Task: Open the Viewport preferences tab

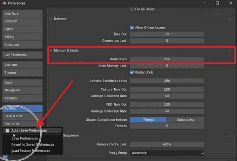Action: [x=22, y=21]
